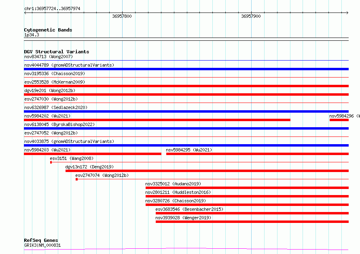Click the red start block of esv2747074

coord(77,179)
